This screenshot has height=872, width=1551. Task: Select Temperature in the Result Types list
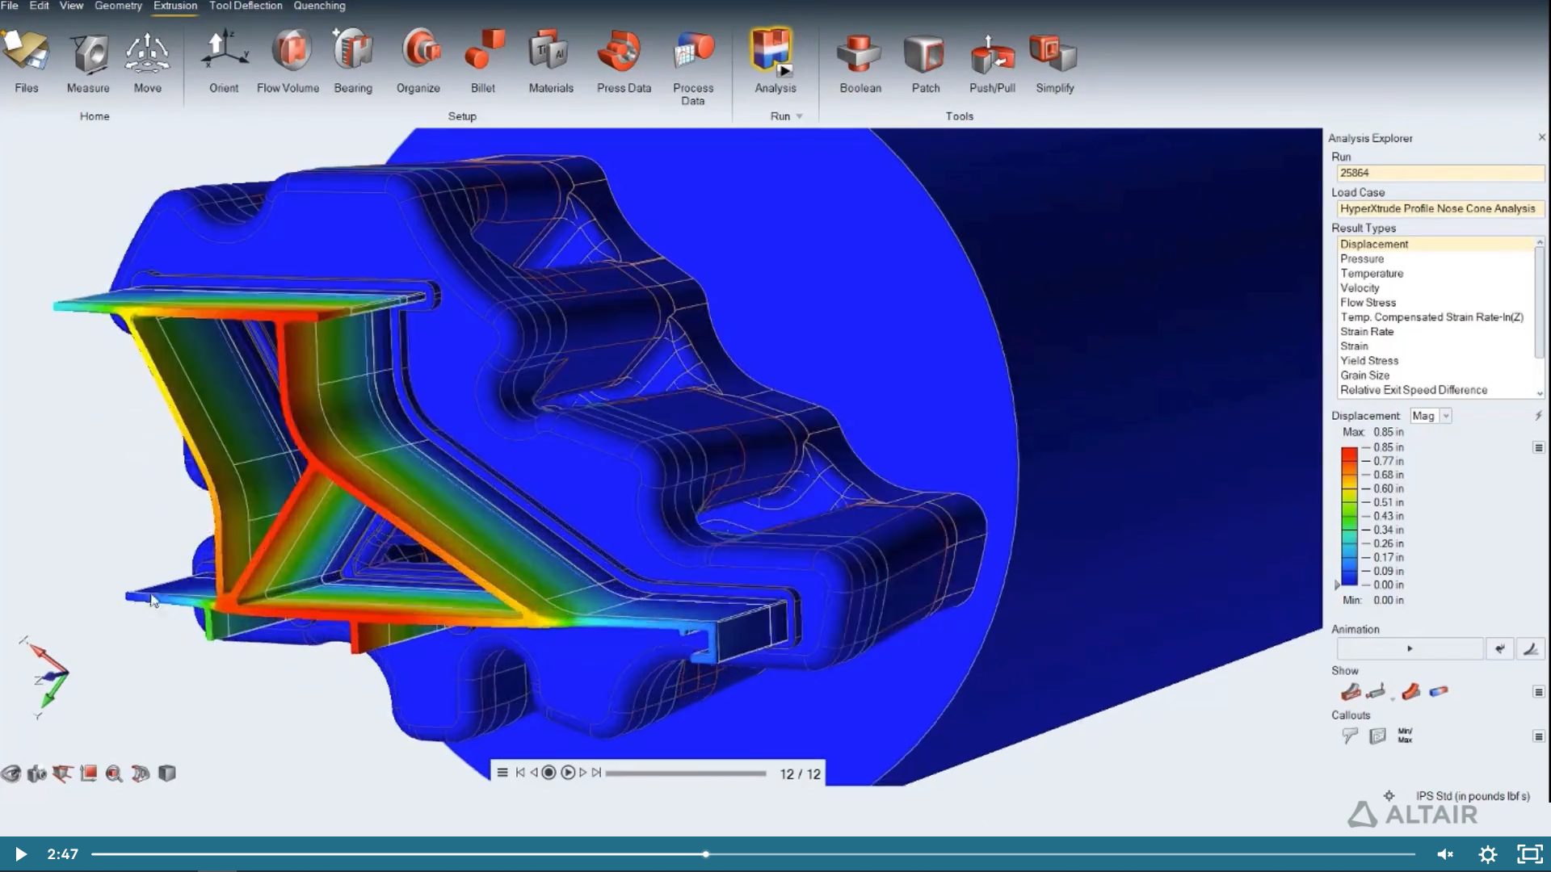(1372, 273)
